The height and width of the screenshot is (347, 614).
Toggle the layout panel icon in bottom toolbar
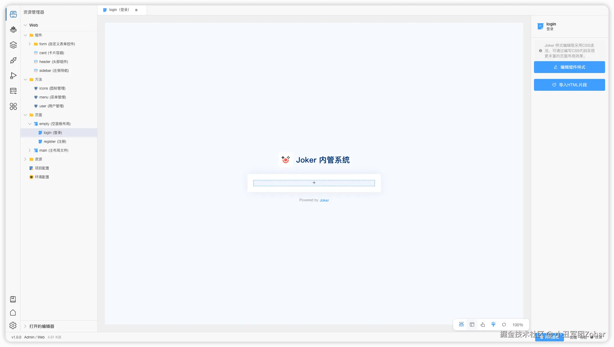[472, 325]
